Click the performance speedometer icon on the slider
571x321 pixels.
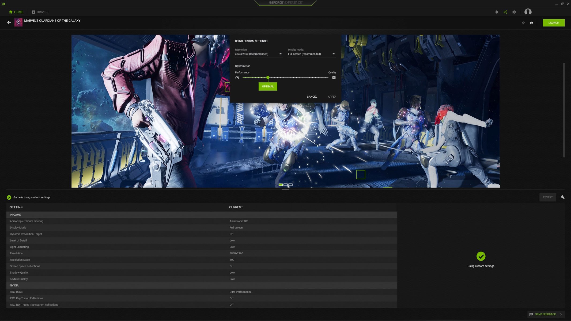(237, 78)
